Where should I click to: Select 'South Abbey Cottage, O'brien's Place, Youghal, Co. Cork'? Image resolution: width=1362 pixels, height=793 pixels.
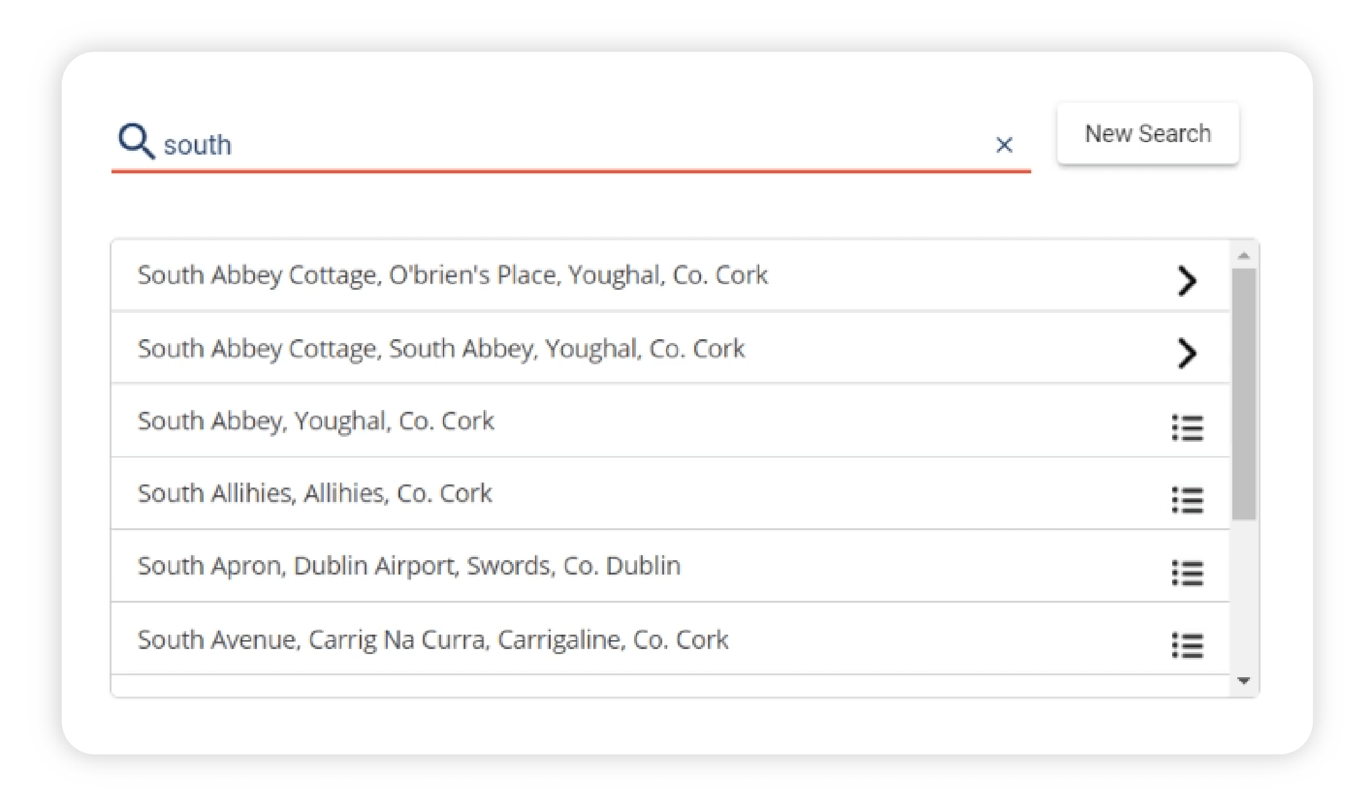point(670,275)
